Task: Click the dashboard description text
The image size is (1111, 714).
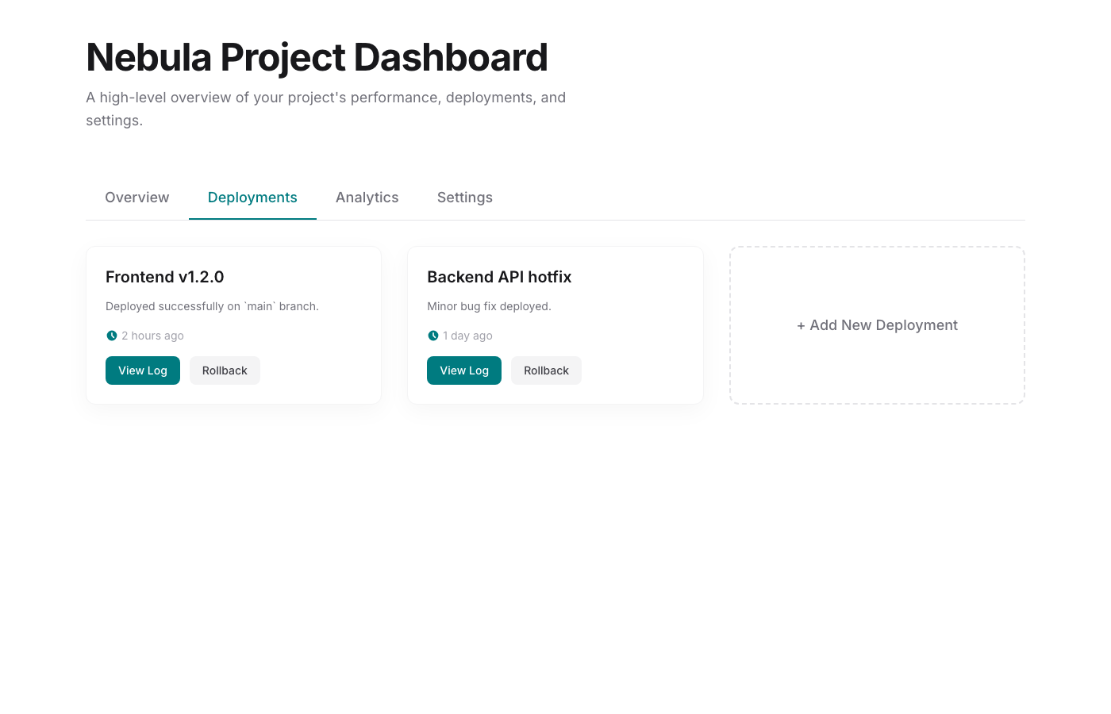Action: pyautogui.click(x=325, y=108)
